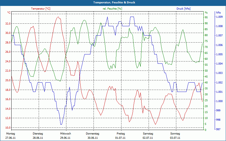This screenshot has height=141, width=226.
Task: Click the '45' humidity axis value
Action: click(206, 76)
